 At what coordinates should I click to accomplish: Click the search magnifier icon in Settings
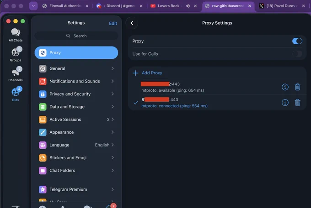(68, 36)
